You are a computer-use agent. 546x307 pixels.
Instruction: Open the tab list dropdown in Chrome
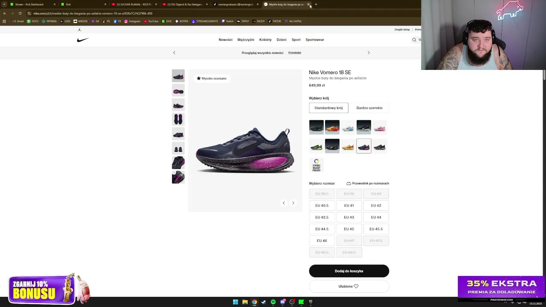4,4
